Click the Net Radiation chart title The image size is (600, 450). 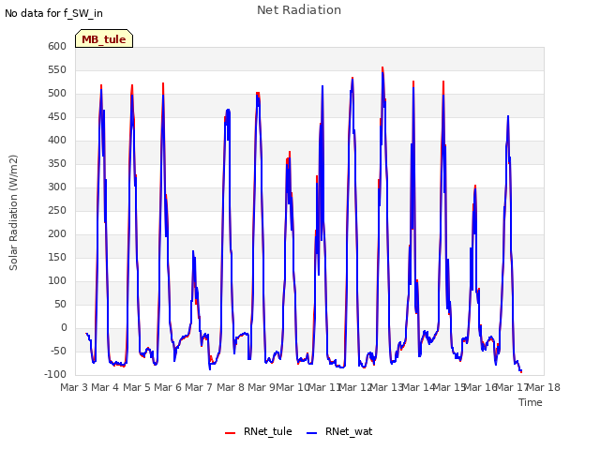pyautogui.click(x=299, y=10)
